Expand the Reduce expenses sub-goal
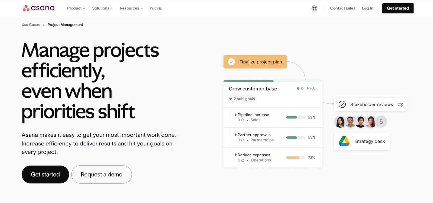This screenshot has height=203, width=433. coord(236,155)
